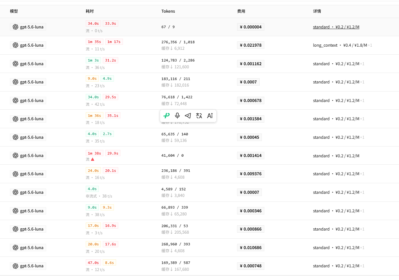The image size is (399, 280).
Task: Click the OpenAI logo in the ¥ 0.021978 row
Action: click(x=15, y=45)
